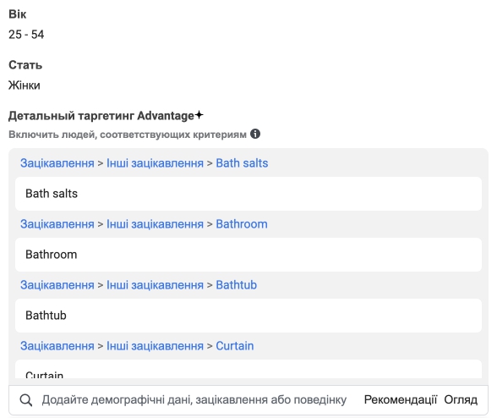Click the Advantage+ sparkle icon

click(199, 114)
